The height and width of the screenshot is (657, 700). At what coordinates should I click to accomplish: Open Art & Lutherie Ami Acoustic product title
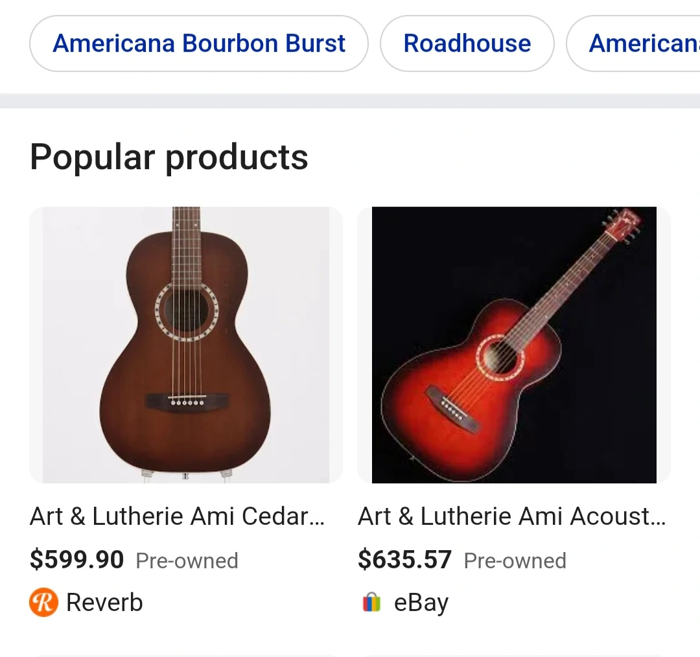[x=511, y=516]
